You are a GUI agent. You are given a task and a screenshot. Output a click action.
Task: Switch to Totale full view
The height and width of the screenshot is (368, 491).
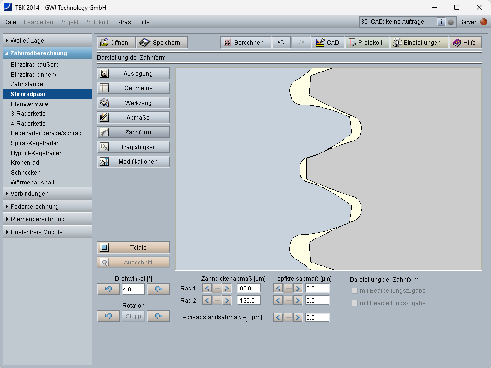pyautogui.click(x=134, y=248)
